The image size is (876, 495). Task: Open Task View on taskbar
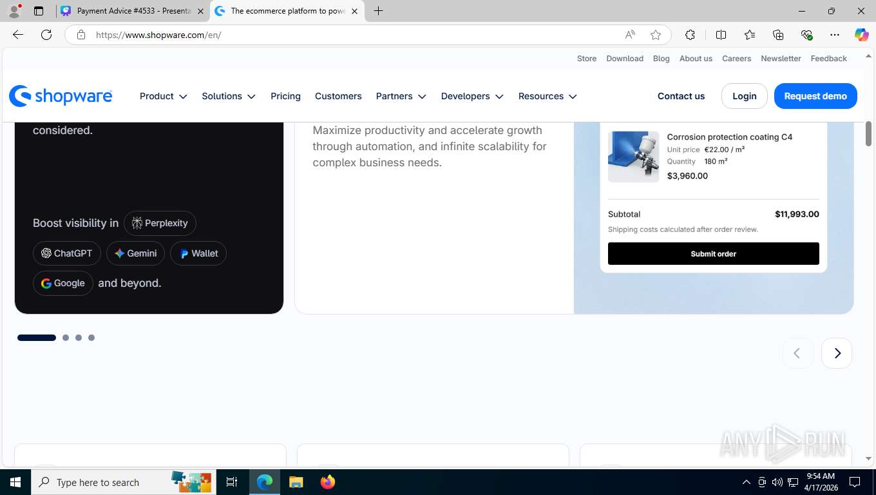click(x=232, y=482)
